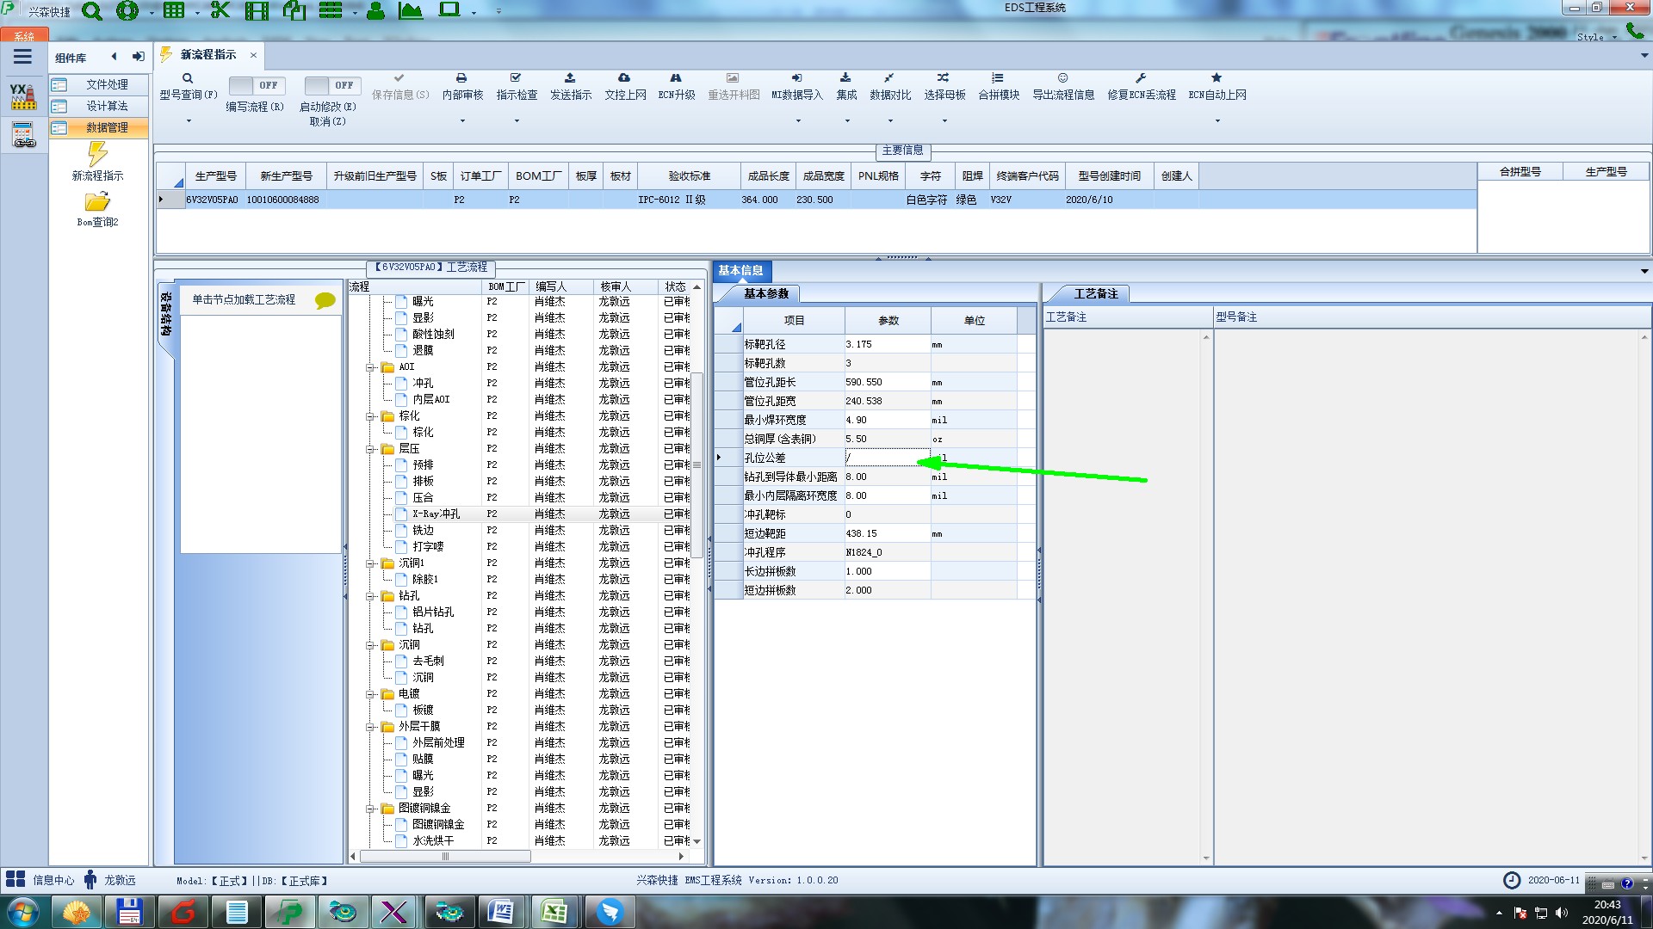Click 数据管理 in component sidebar
This screenshot has height=929, width=1653.
tap(106, 127)
